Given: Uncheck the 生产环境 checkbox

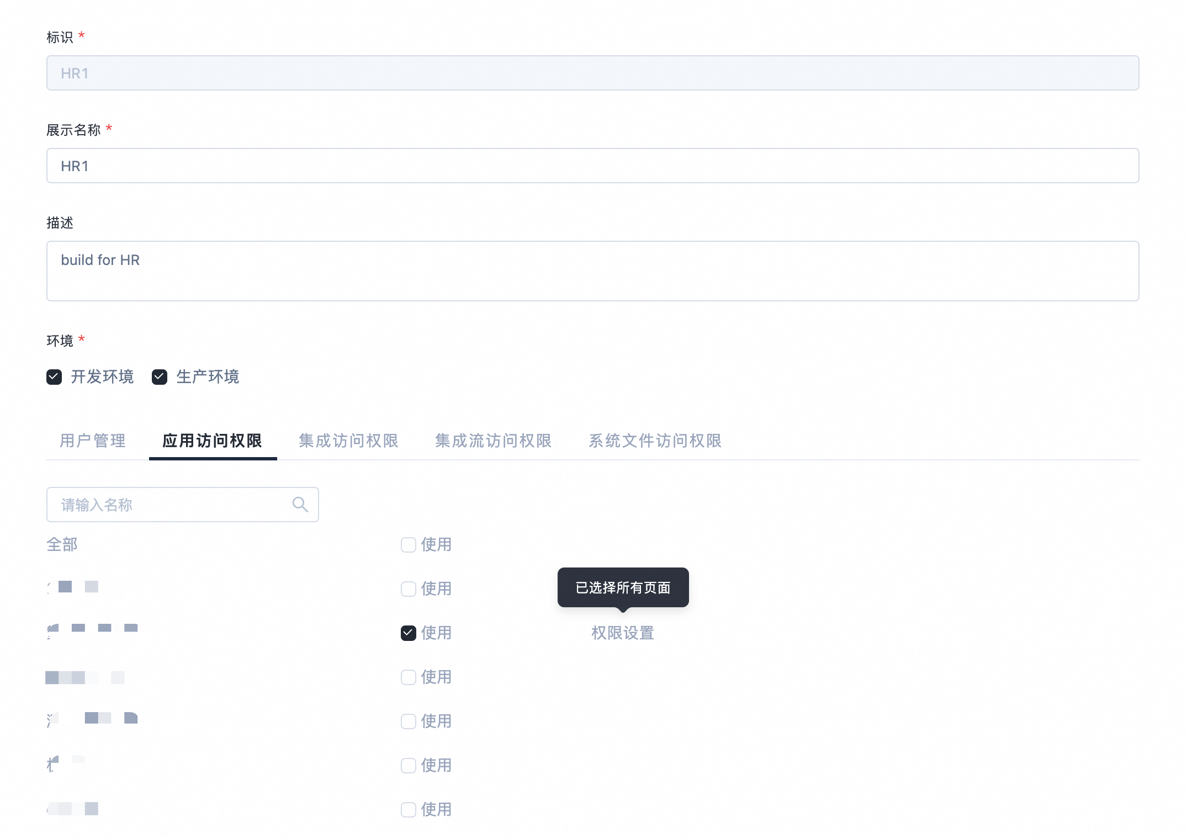Looking at the screenshot, I should pyautogui.click(x=160, y=377).
